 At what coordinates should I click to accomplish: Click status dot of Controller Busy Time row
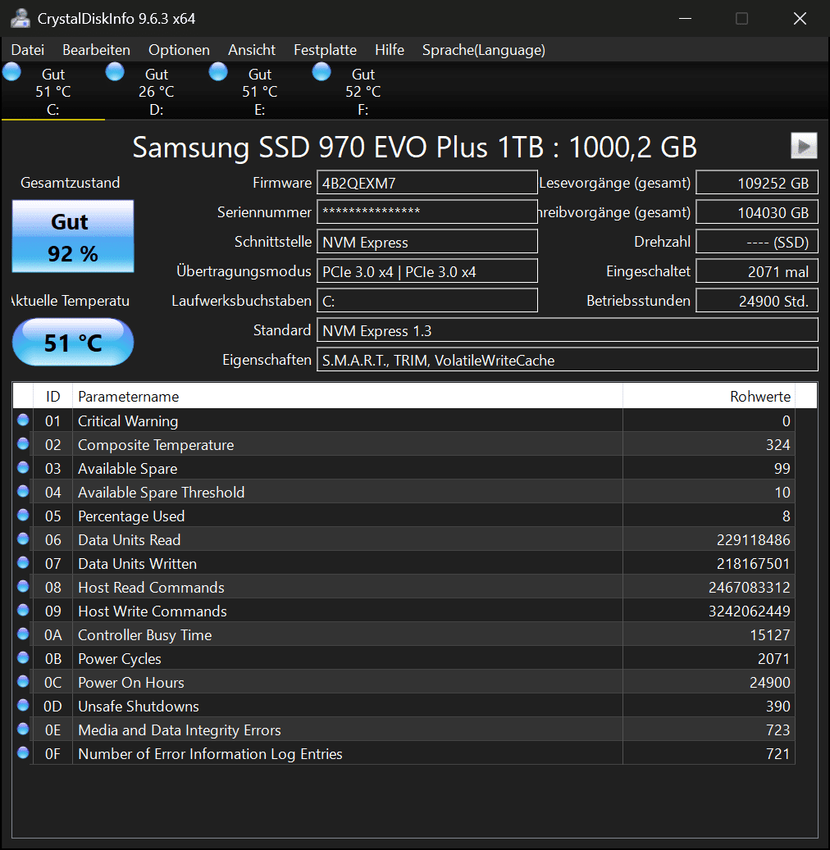[23, 634]
